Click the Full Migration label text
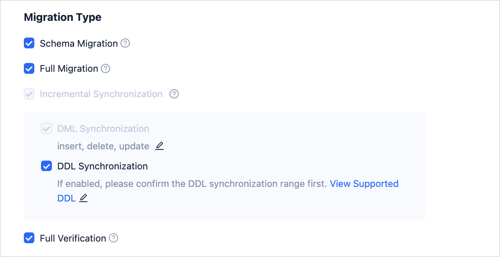The image size is (500, 257). [69, 68]
